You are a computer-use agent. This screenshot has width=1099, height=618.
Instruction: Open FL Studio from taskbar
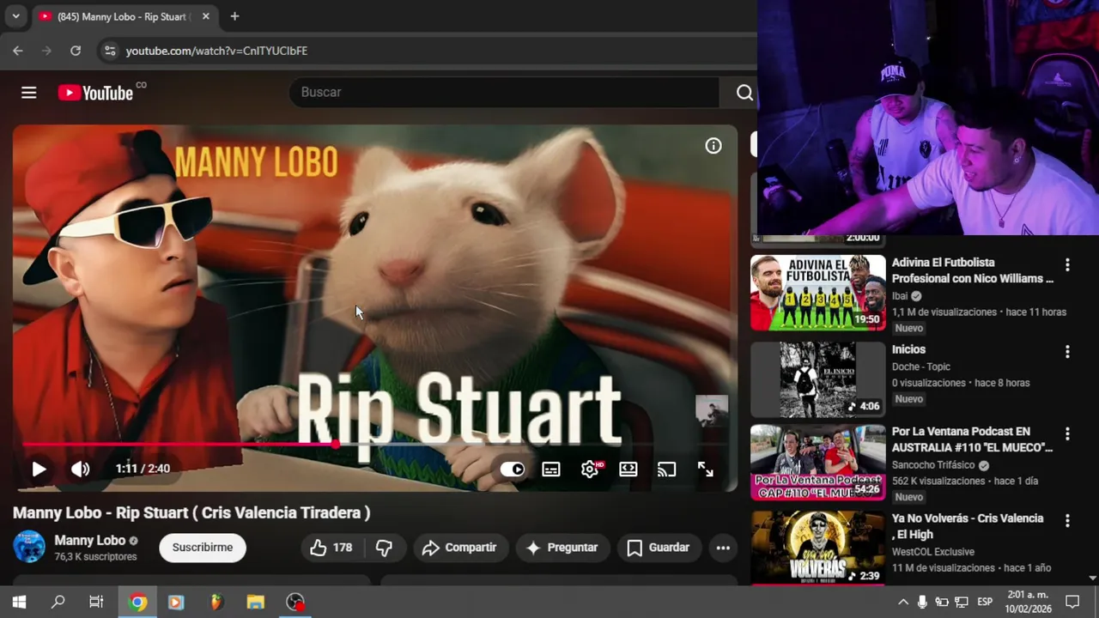click(x=216, y=602)
